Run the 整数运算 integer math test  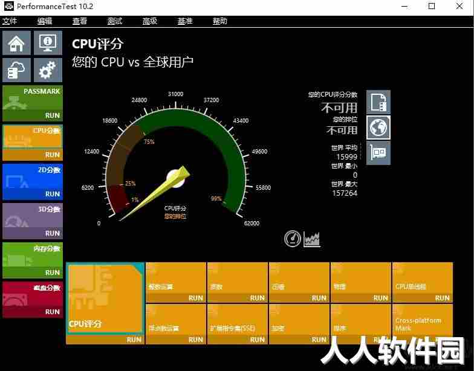coord(196,298)
